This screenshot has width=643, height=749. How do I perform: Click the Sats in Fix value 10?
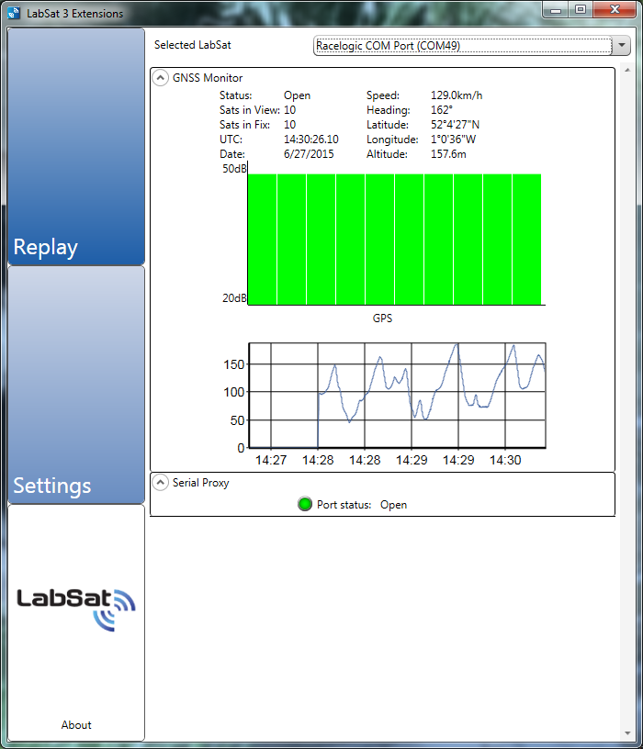point(289,124)
